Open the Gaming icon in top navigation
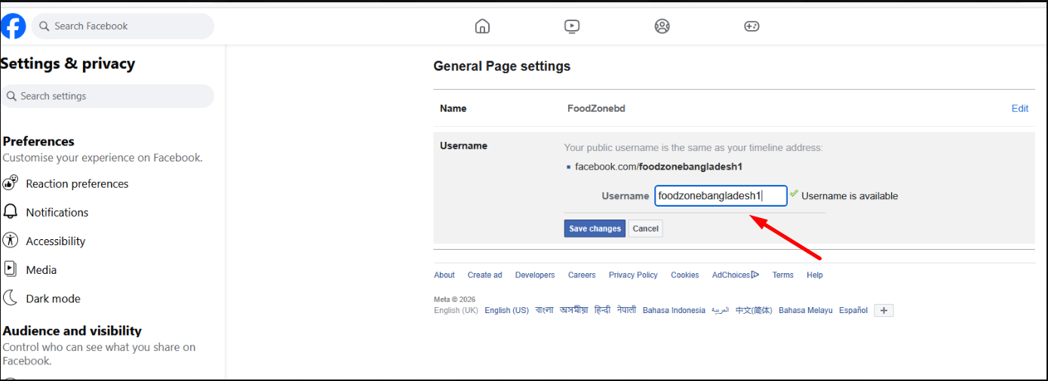The width and height of the screenshot is (1048, 381). pyautogui.click(x=751, y=26)
